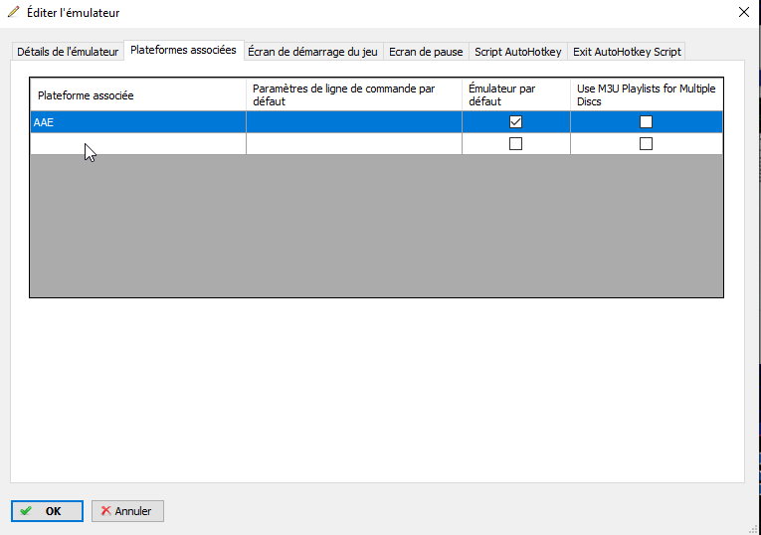Close the Éditer l'émulateur dialog
761x535 pixels.
coord(742,13)
